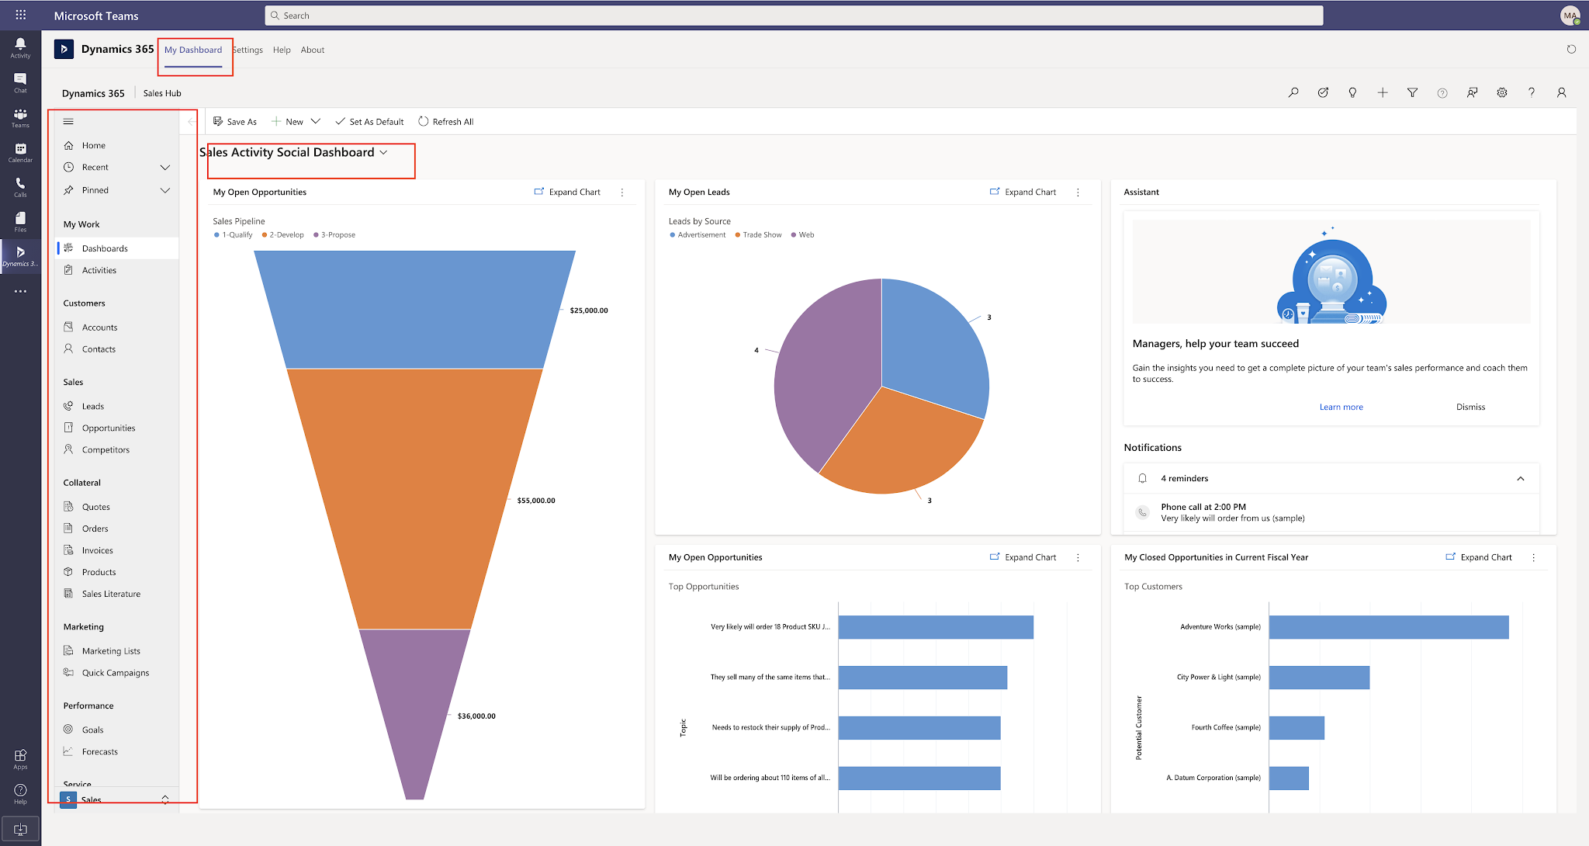Screen dimensions: 1589x846
Task: Click Learn more in the Assistant card
Action: click(1341, 406)
